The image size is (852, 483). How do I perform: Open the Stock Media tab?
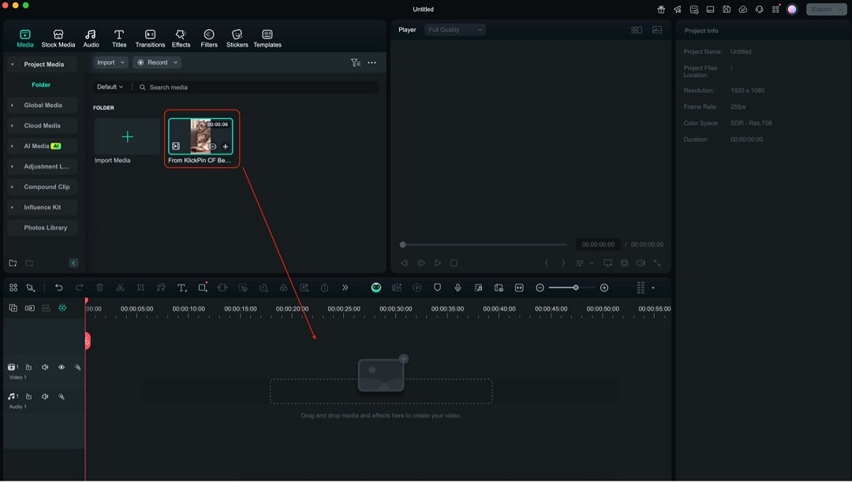click(x=58, y=39)
